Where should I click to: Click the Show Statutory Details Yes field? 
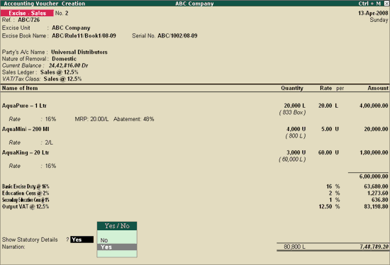click(x=82, y=239)
